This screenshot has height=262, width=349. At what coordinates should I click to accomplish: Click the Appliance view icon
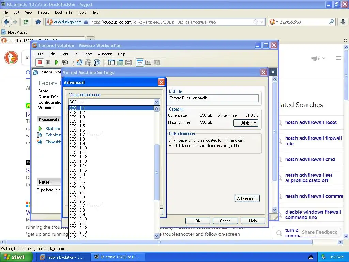[x=148, y=63]
